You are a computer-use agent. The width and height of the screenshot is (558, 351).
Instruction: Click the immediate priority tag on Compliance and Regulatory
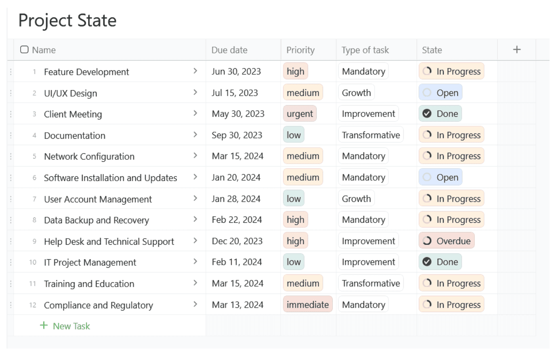click(x=308, y=304)
